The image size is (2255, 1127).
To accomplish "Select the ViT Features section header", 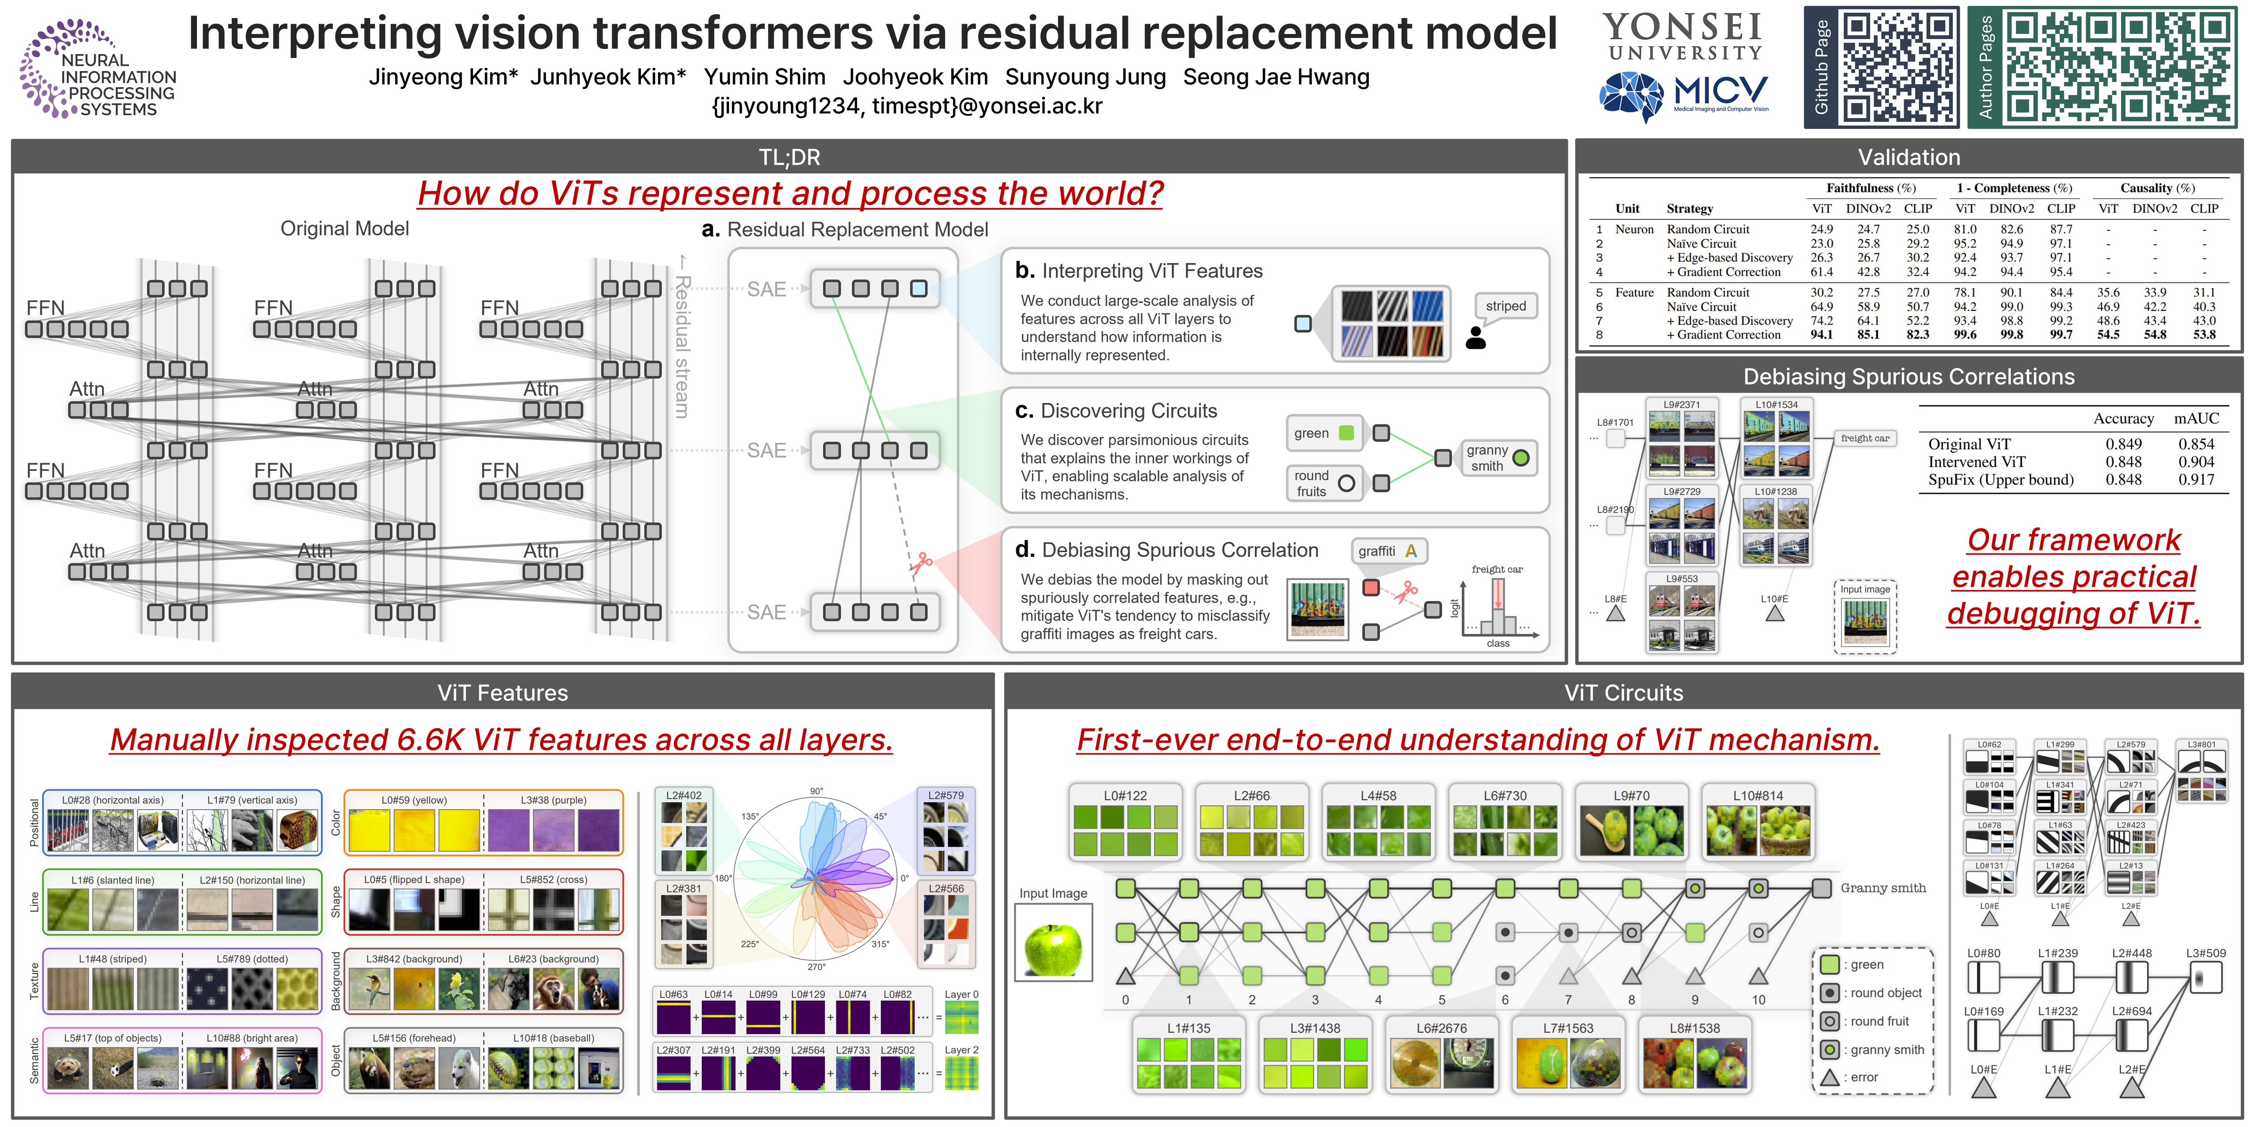I will tap(503, 693).
